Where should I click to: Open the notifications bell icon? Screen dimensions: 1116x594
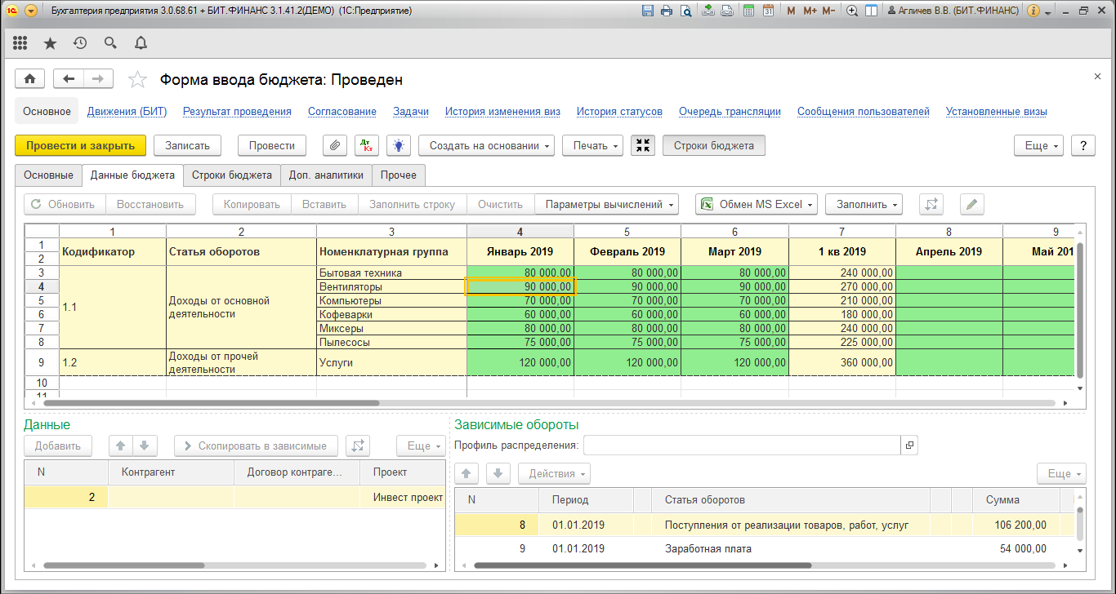[x=141, y=43]
